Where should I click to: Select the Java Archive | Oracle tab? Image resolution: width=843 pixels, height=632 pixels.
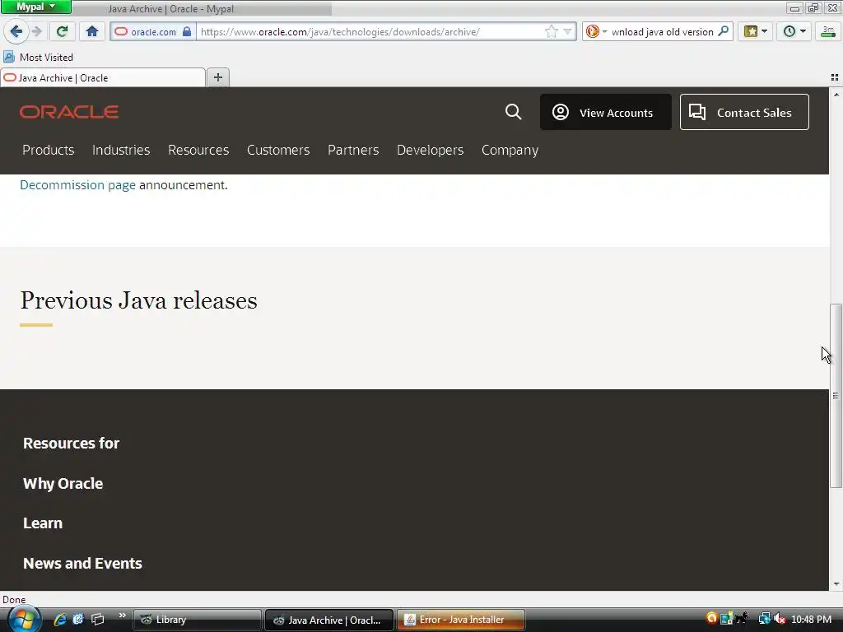click(103, 78)
